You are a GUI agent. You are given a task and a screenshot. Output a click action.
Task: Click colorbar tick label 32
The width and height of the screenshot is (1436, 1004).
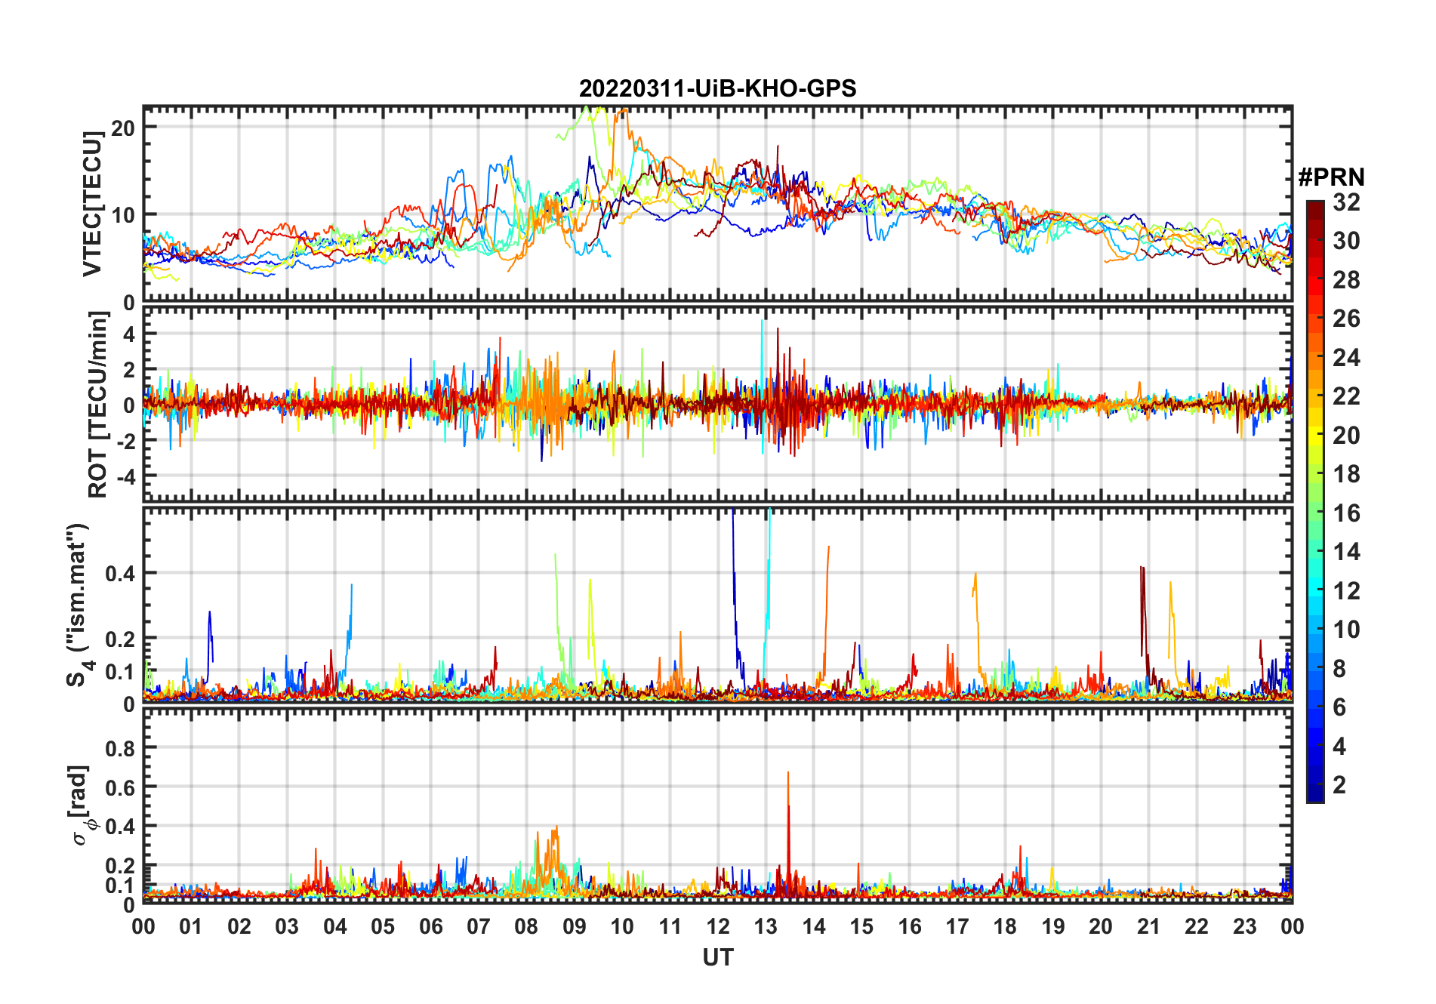point(1346,202)
